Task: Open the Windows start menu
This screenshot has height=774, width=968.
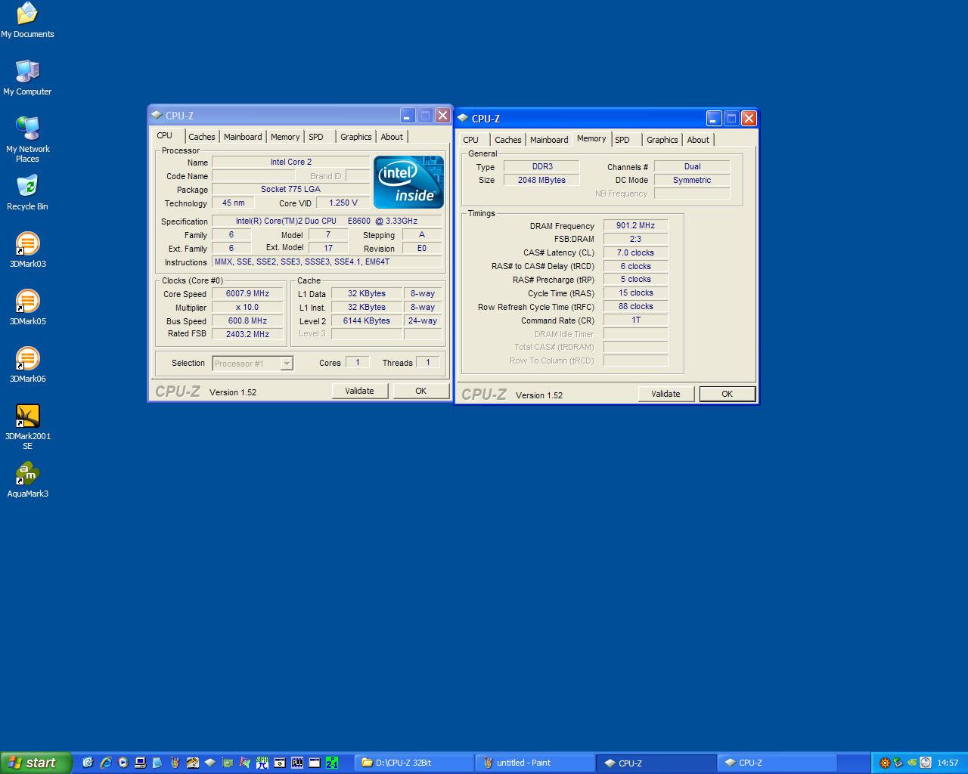Action: [36, 763]
